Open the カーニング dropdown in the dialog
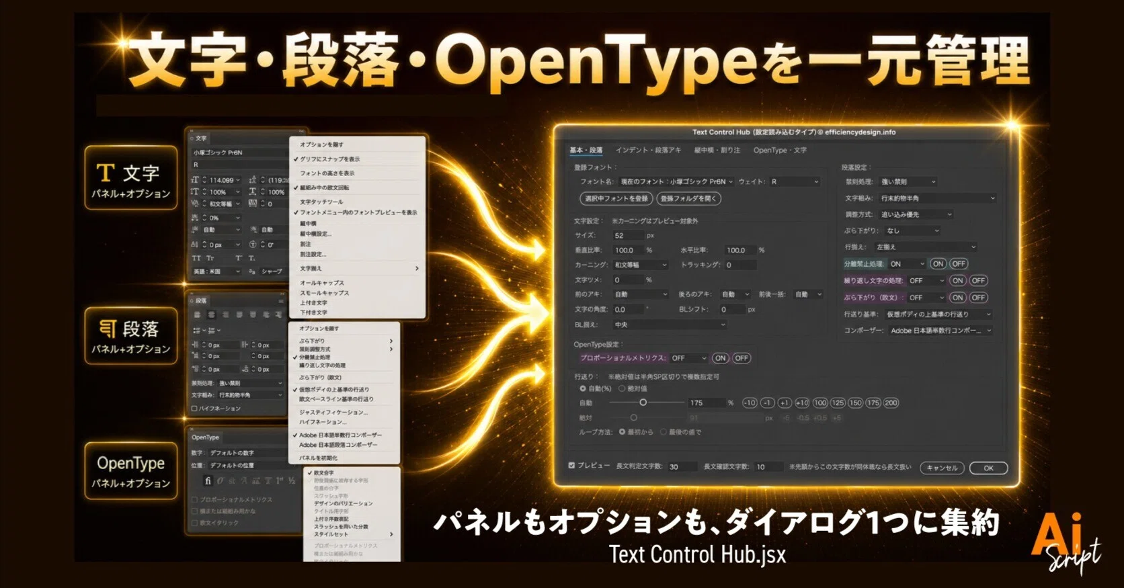 pyautogui.click(x=641, y=265)
